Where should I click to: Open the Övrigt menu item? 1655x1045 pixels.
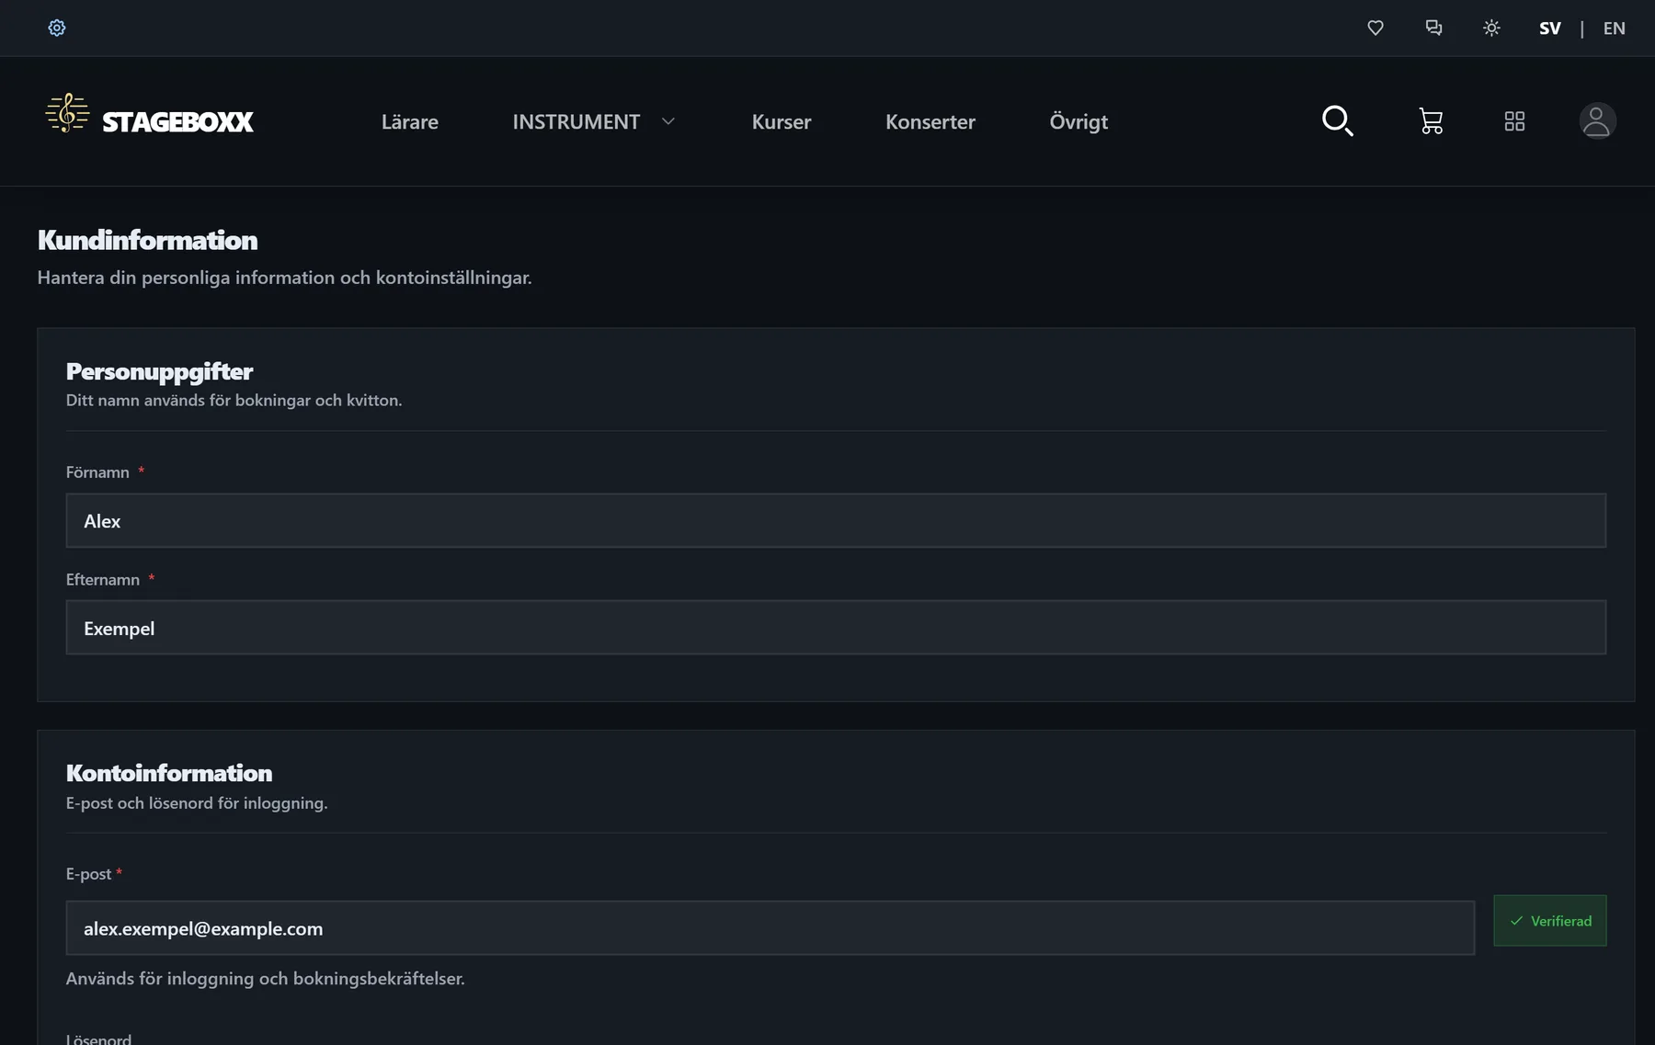tap(1079, 121)
